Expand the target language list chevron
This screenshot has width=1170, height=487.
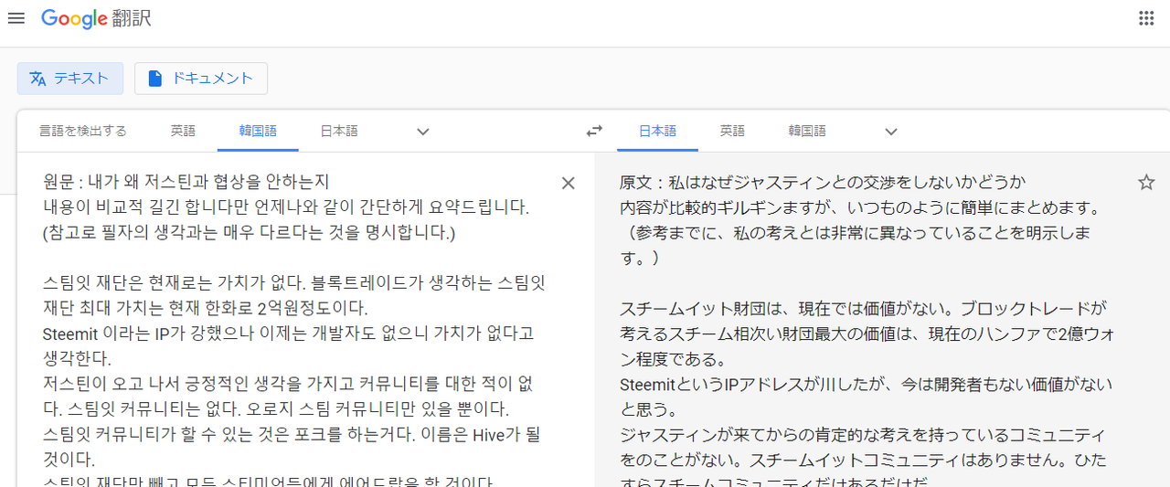[891, 132]
